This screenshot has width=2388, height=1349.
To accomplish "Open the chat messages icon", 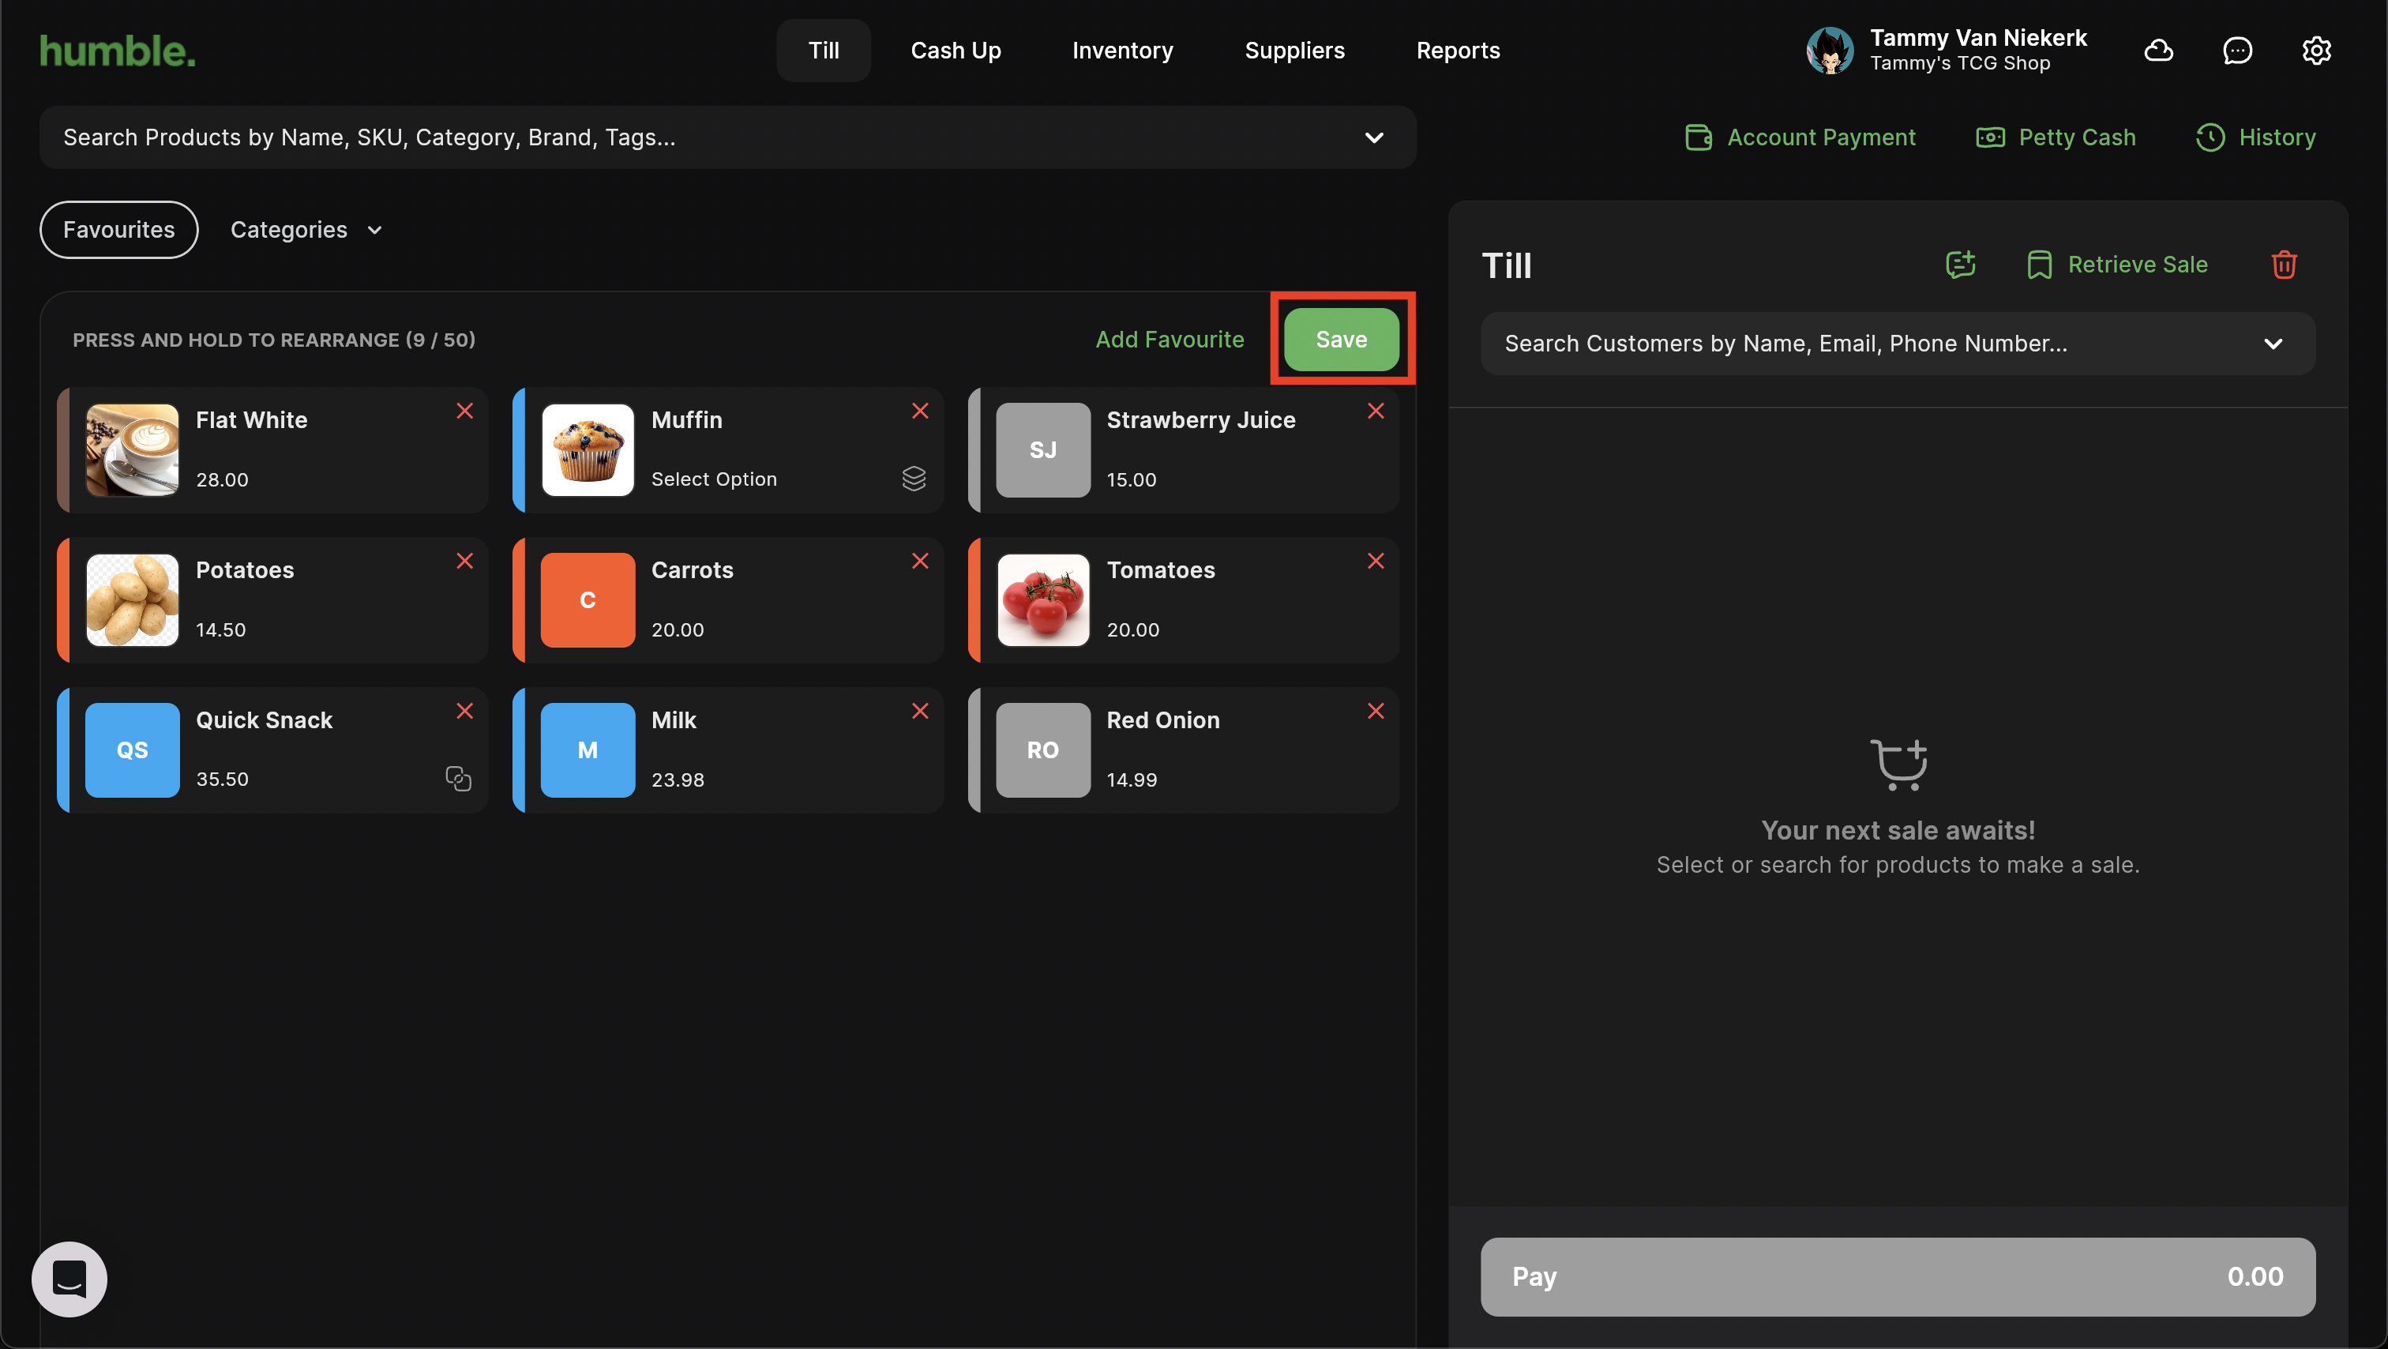I will (2237, 50).
